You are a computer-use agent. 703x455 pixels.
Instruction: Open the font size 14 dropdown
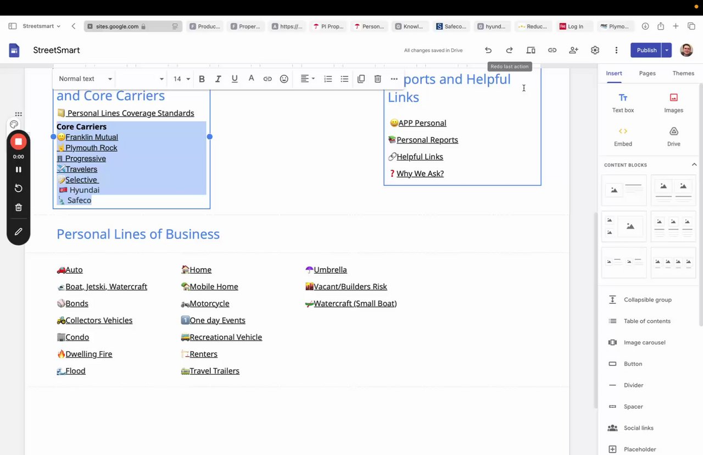(182, 79)
